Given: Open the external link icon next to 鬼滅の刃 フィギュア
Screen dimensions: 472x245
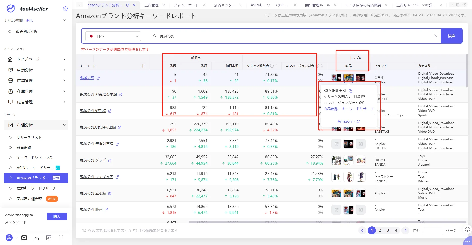Looking at the screenshot, I should pos(117,177).
